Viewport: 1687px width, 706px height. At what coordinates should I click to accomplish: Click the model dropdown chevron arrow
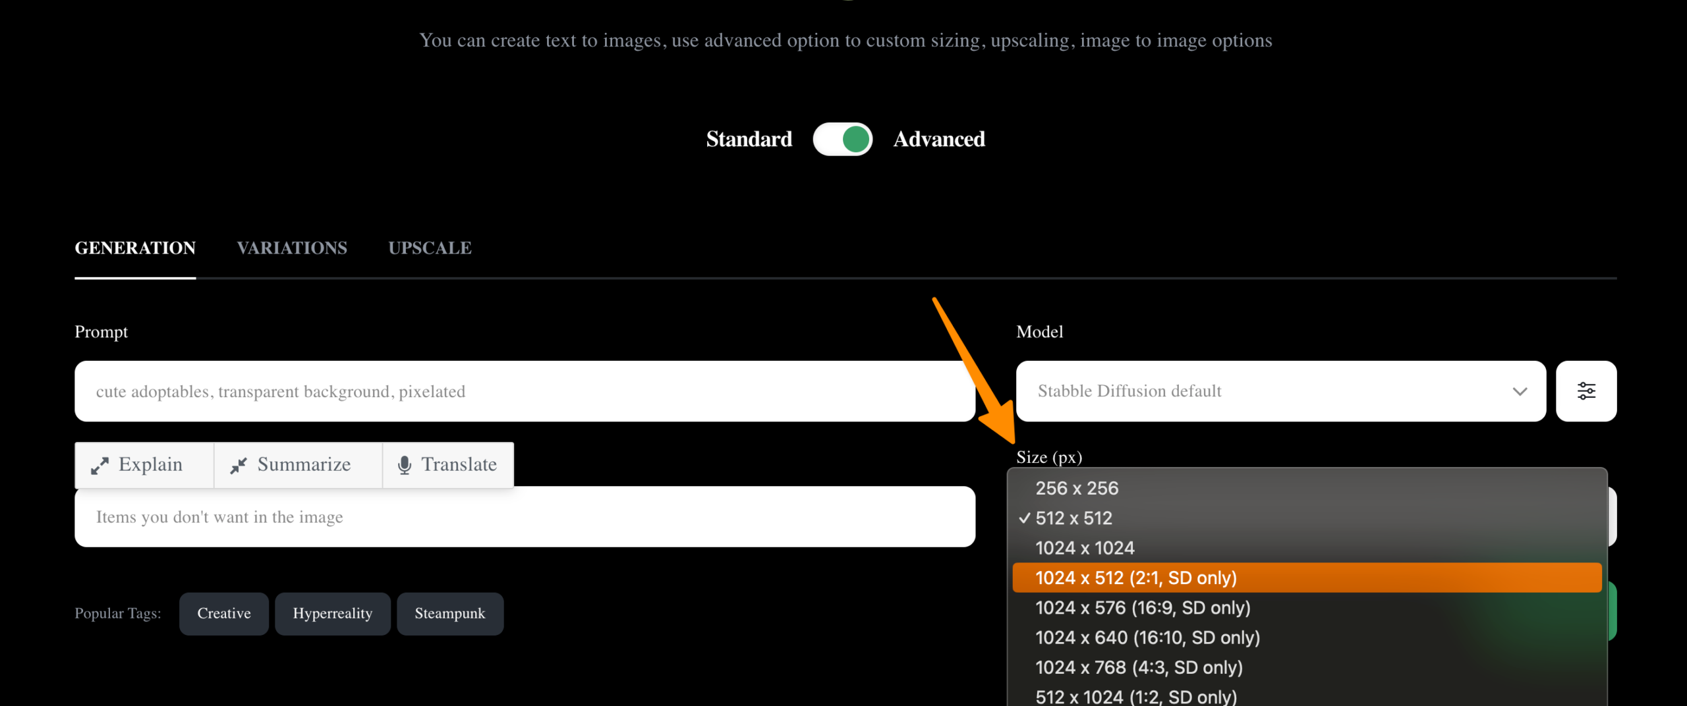(1520, 391)
